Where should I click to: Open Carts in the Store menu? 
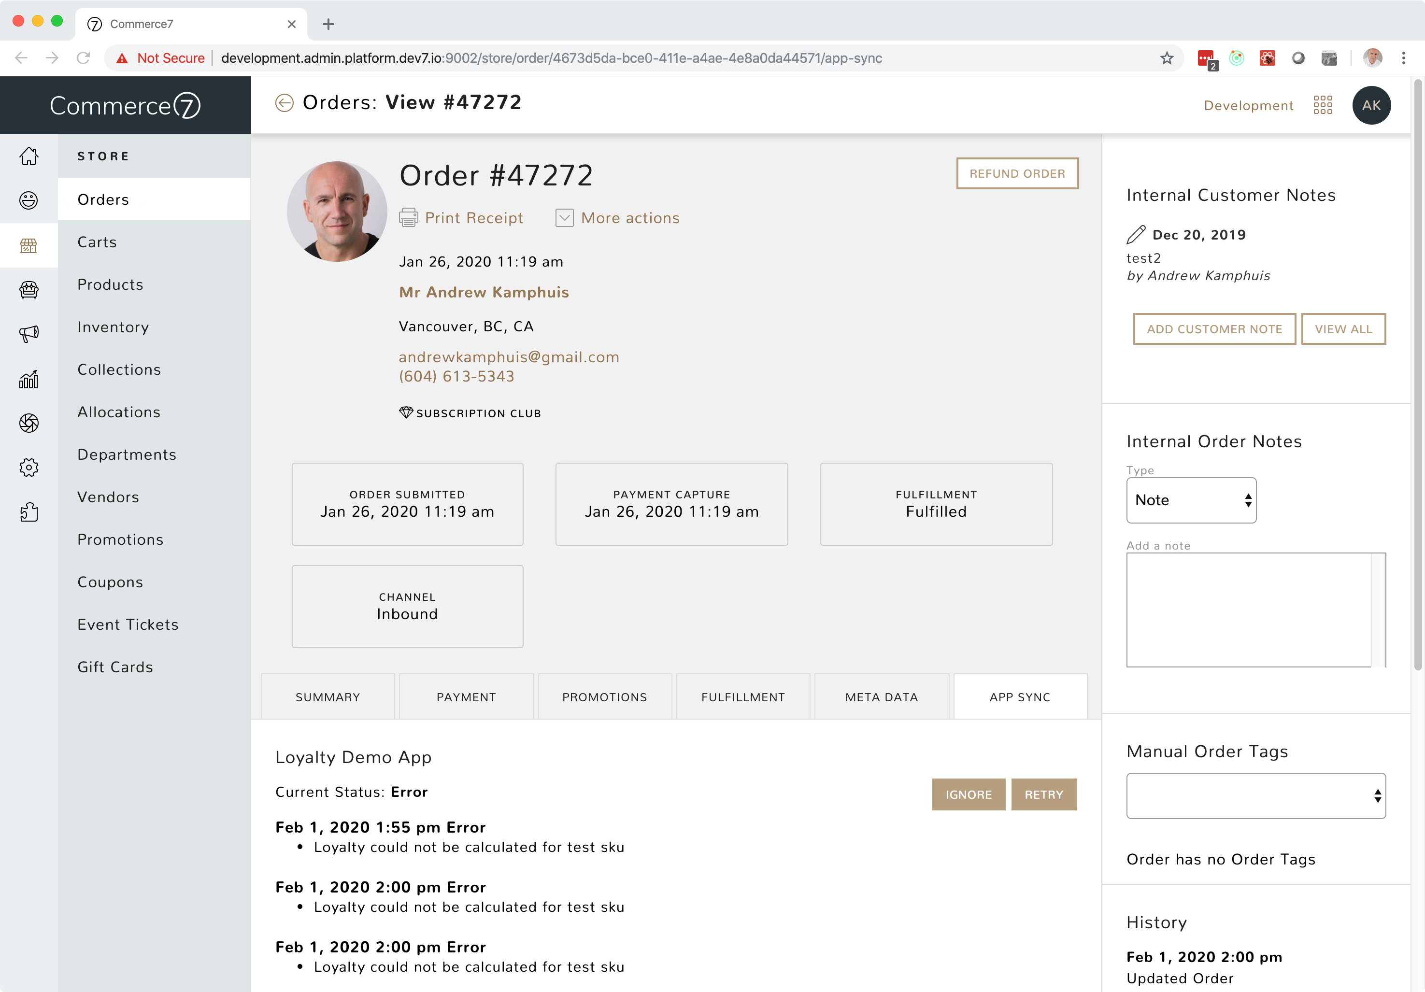[154, 242]
